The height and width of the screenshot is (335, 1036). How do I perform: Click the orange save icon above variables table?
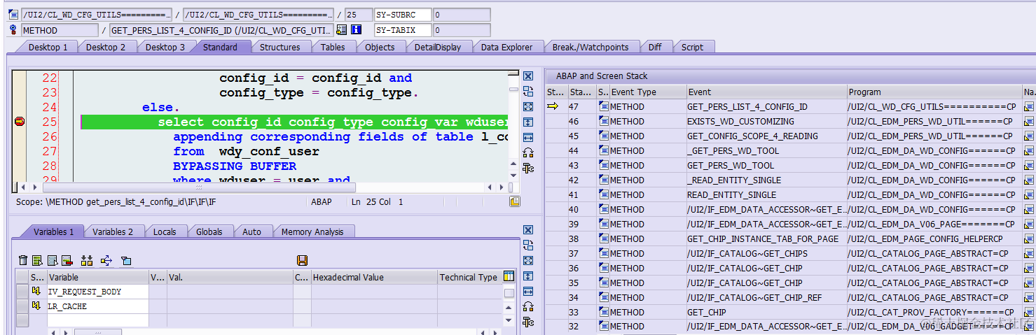click(302, 260)
